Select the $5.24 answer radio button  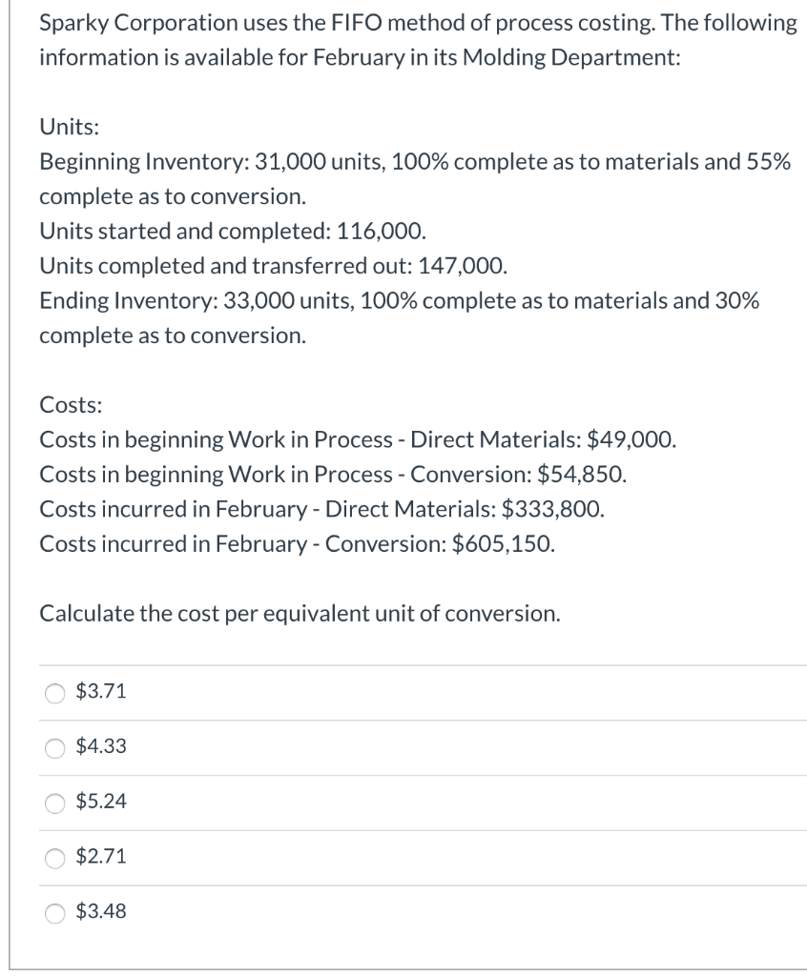coord(54,802)
